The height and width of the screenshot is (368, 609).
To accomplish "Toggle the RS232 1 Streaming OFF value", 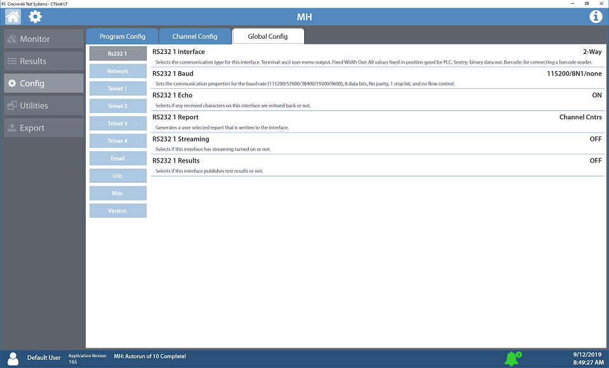I will pyautogui.click(x=596, y=139).
